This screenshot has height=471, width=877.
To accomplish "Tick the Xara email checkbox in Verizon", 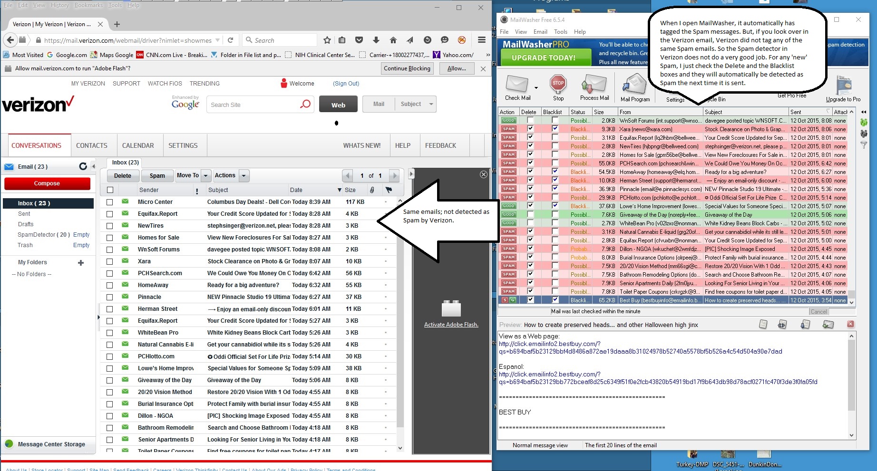I will point(110,261).
